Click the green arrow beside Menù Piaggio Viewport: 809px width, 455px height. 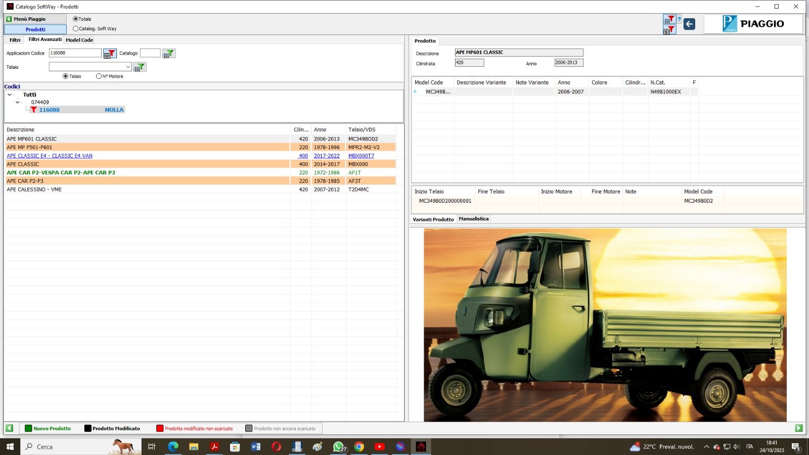point(9,19)
